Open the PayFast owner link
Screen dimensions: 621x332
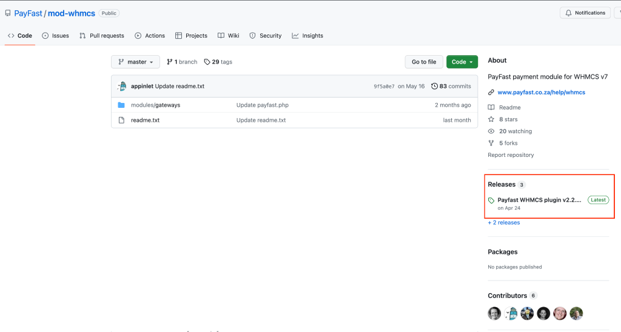pyautogui.click(x=28, y=13)
